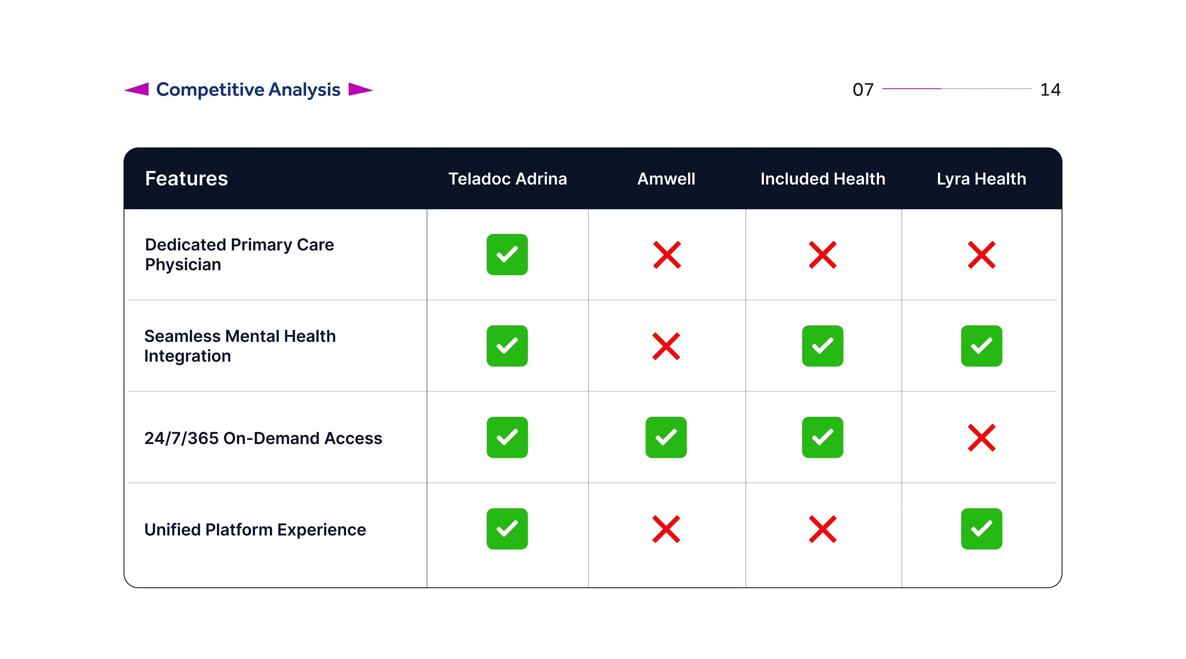Click the Competitive Analysis title
The image size is (1186, 659).
(x=248, y=89)
